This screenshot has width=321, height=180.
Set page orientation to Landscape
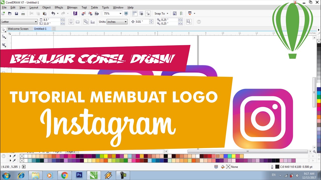(x=77, y=22)
